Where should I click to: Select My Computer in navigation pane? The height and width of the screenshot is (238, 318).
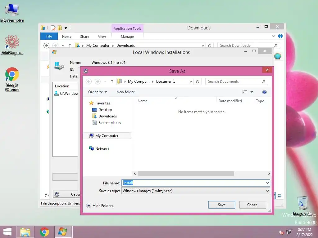(107, 136)
